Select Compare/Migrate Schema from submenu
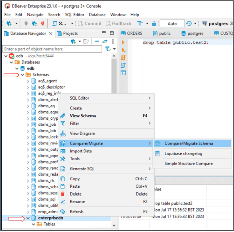The image size is (234, 232). click(188, 143)
